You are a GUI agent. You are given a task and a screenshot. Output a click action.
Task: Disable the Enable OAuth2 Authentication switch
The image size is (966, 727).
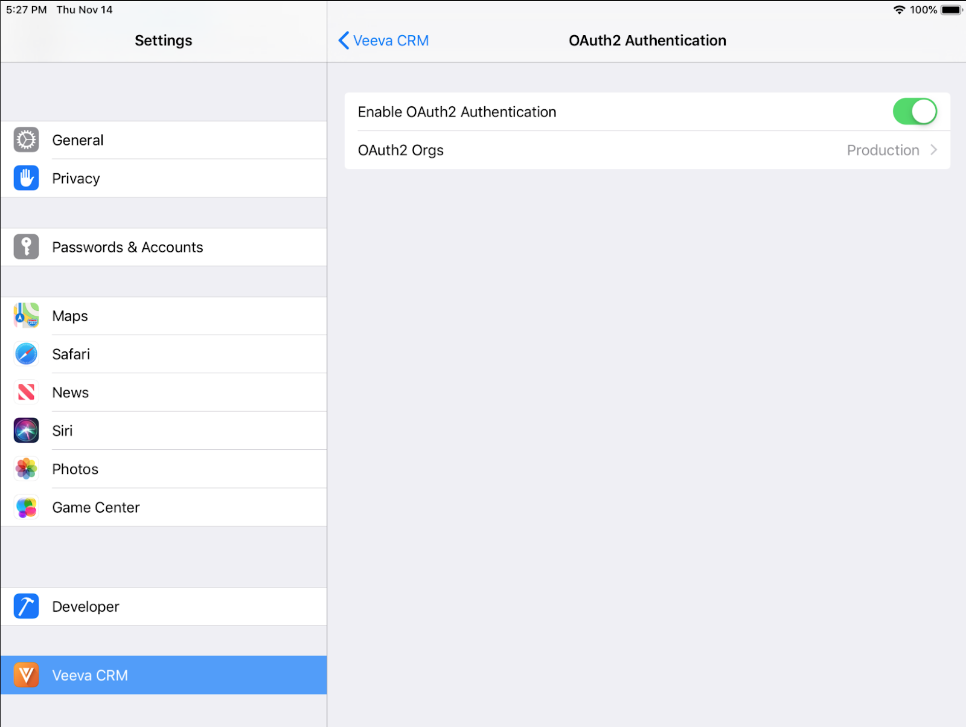914,112
